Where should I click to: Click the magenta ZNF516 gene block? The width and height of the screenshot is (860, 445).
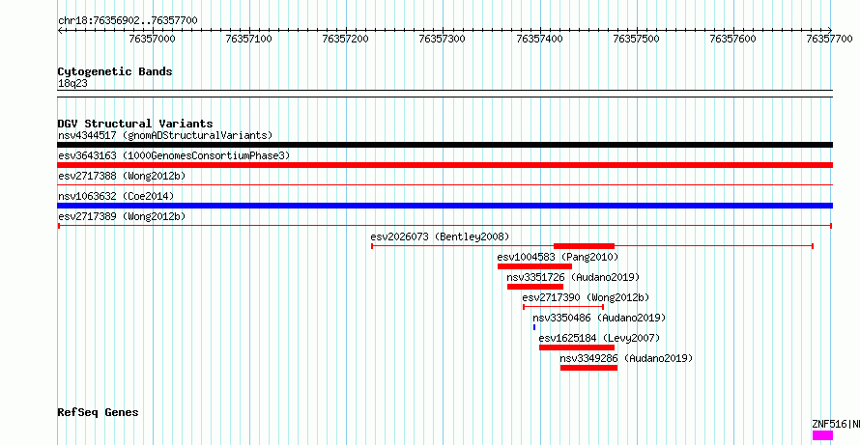822,435
